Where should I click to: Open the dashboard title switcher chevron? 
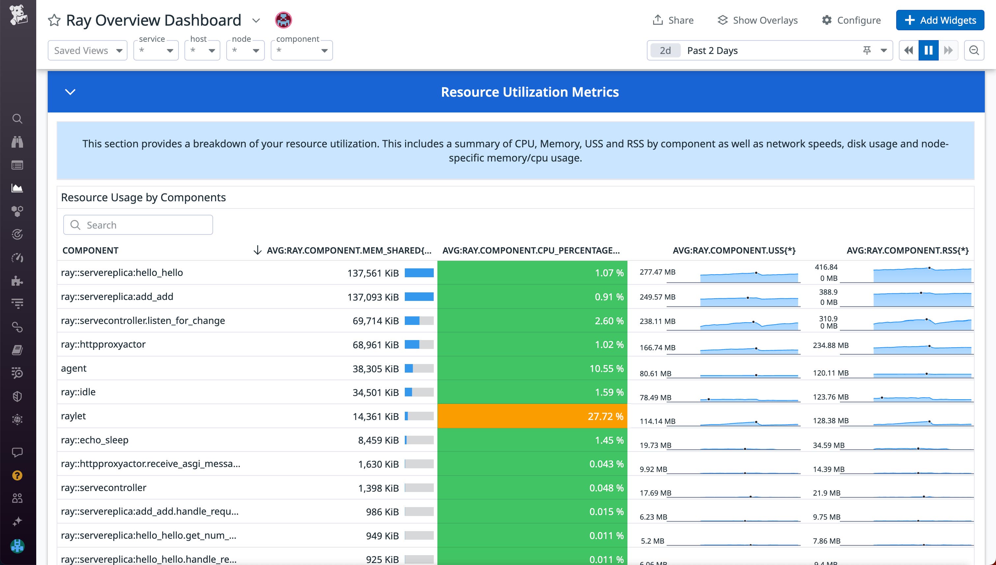[x=256, y=21]
